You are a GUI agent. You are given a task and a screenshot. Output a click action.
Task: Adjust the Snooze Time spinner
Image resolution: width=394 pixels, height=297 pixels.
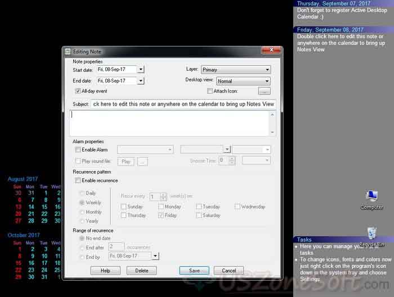click(x=232, y=161)
